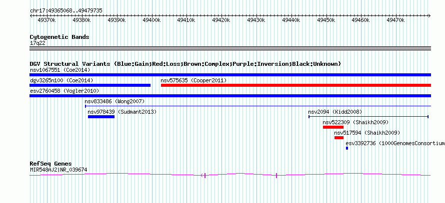Image resolution: width=445 pixels, height=203 pixels.
Task: Click the MIR548AJ2 gene arrow marker
Action: [203, 176]
